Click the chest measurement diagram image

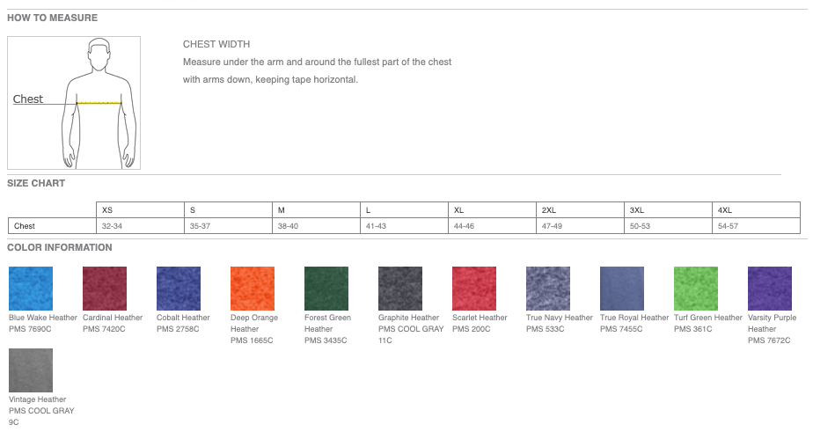point(74,102)
